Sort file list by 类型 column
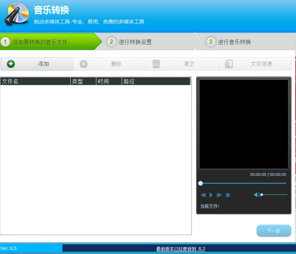The height and width of the screenshot is (254, 296). coord(83,81)
